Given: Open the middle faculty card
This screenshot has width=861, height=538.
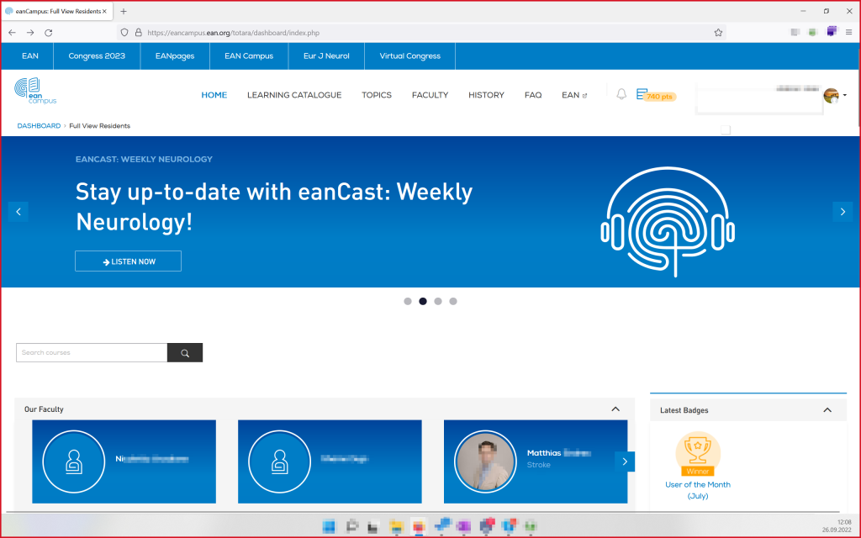Looking at the screenshot, I should pyautogui.click(x=330, y=462).
